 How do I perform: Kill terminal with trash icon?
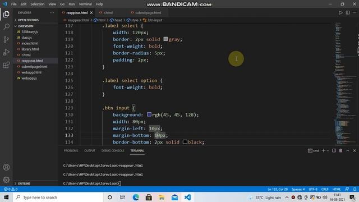pyautogui.click(x=340, y=150)
